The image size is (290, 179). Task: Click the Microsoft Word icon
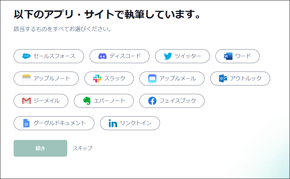coord(228,56)
